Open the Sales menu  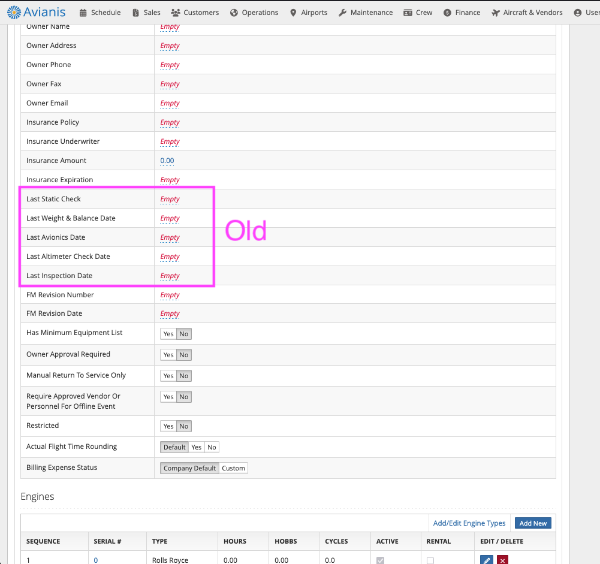pyautogui.click(x=147, y=13)
